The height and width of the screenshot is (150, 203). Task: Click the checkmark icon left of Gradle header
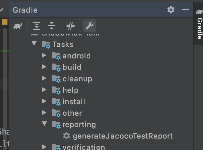(x=1, y=10)
